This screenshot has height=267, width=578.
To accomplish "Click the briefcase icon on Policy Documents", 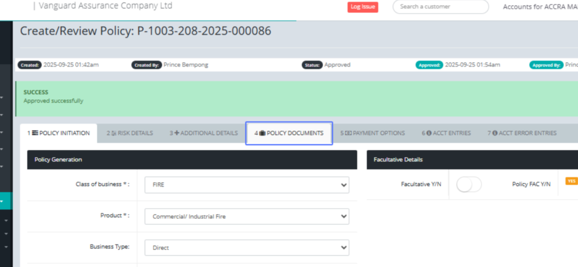I will click(263, 133).
